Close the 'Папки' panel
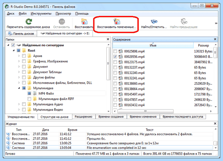The width and height of the screenshot is (223, 161). 108,39
